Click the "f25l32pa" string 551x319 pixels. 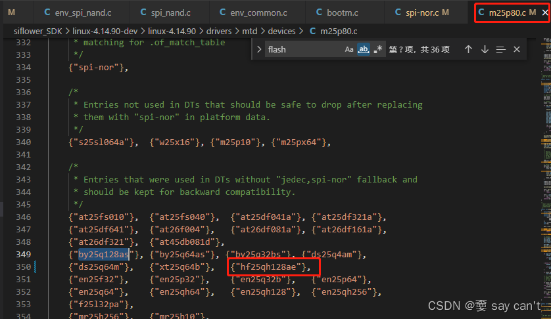pos(99,305)
